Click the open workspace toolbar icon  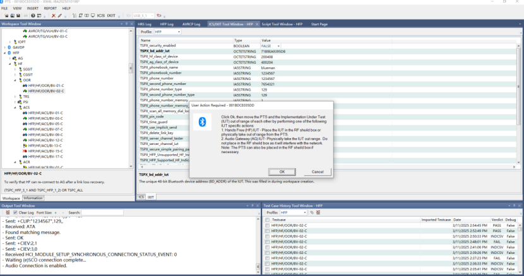coord(13,16)
